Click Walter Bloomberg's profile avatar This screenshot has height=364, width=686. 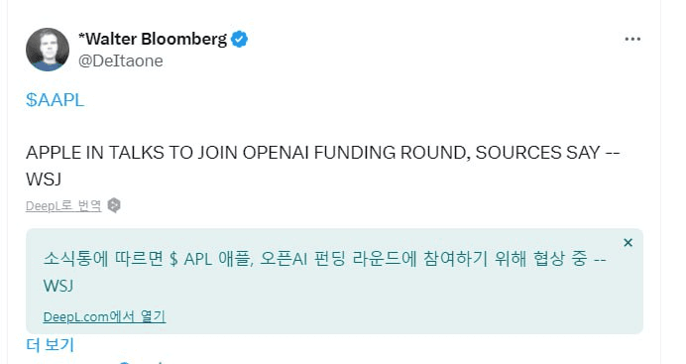pyautogui.click(x=48, y=50)
